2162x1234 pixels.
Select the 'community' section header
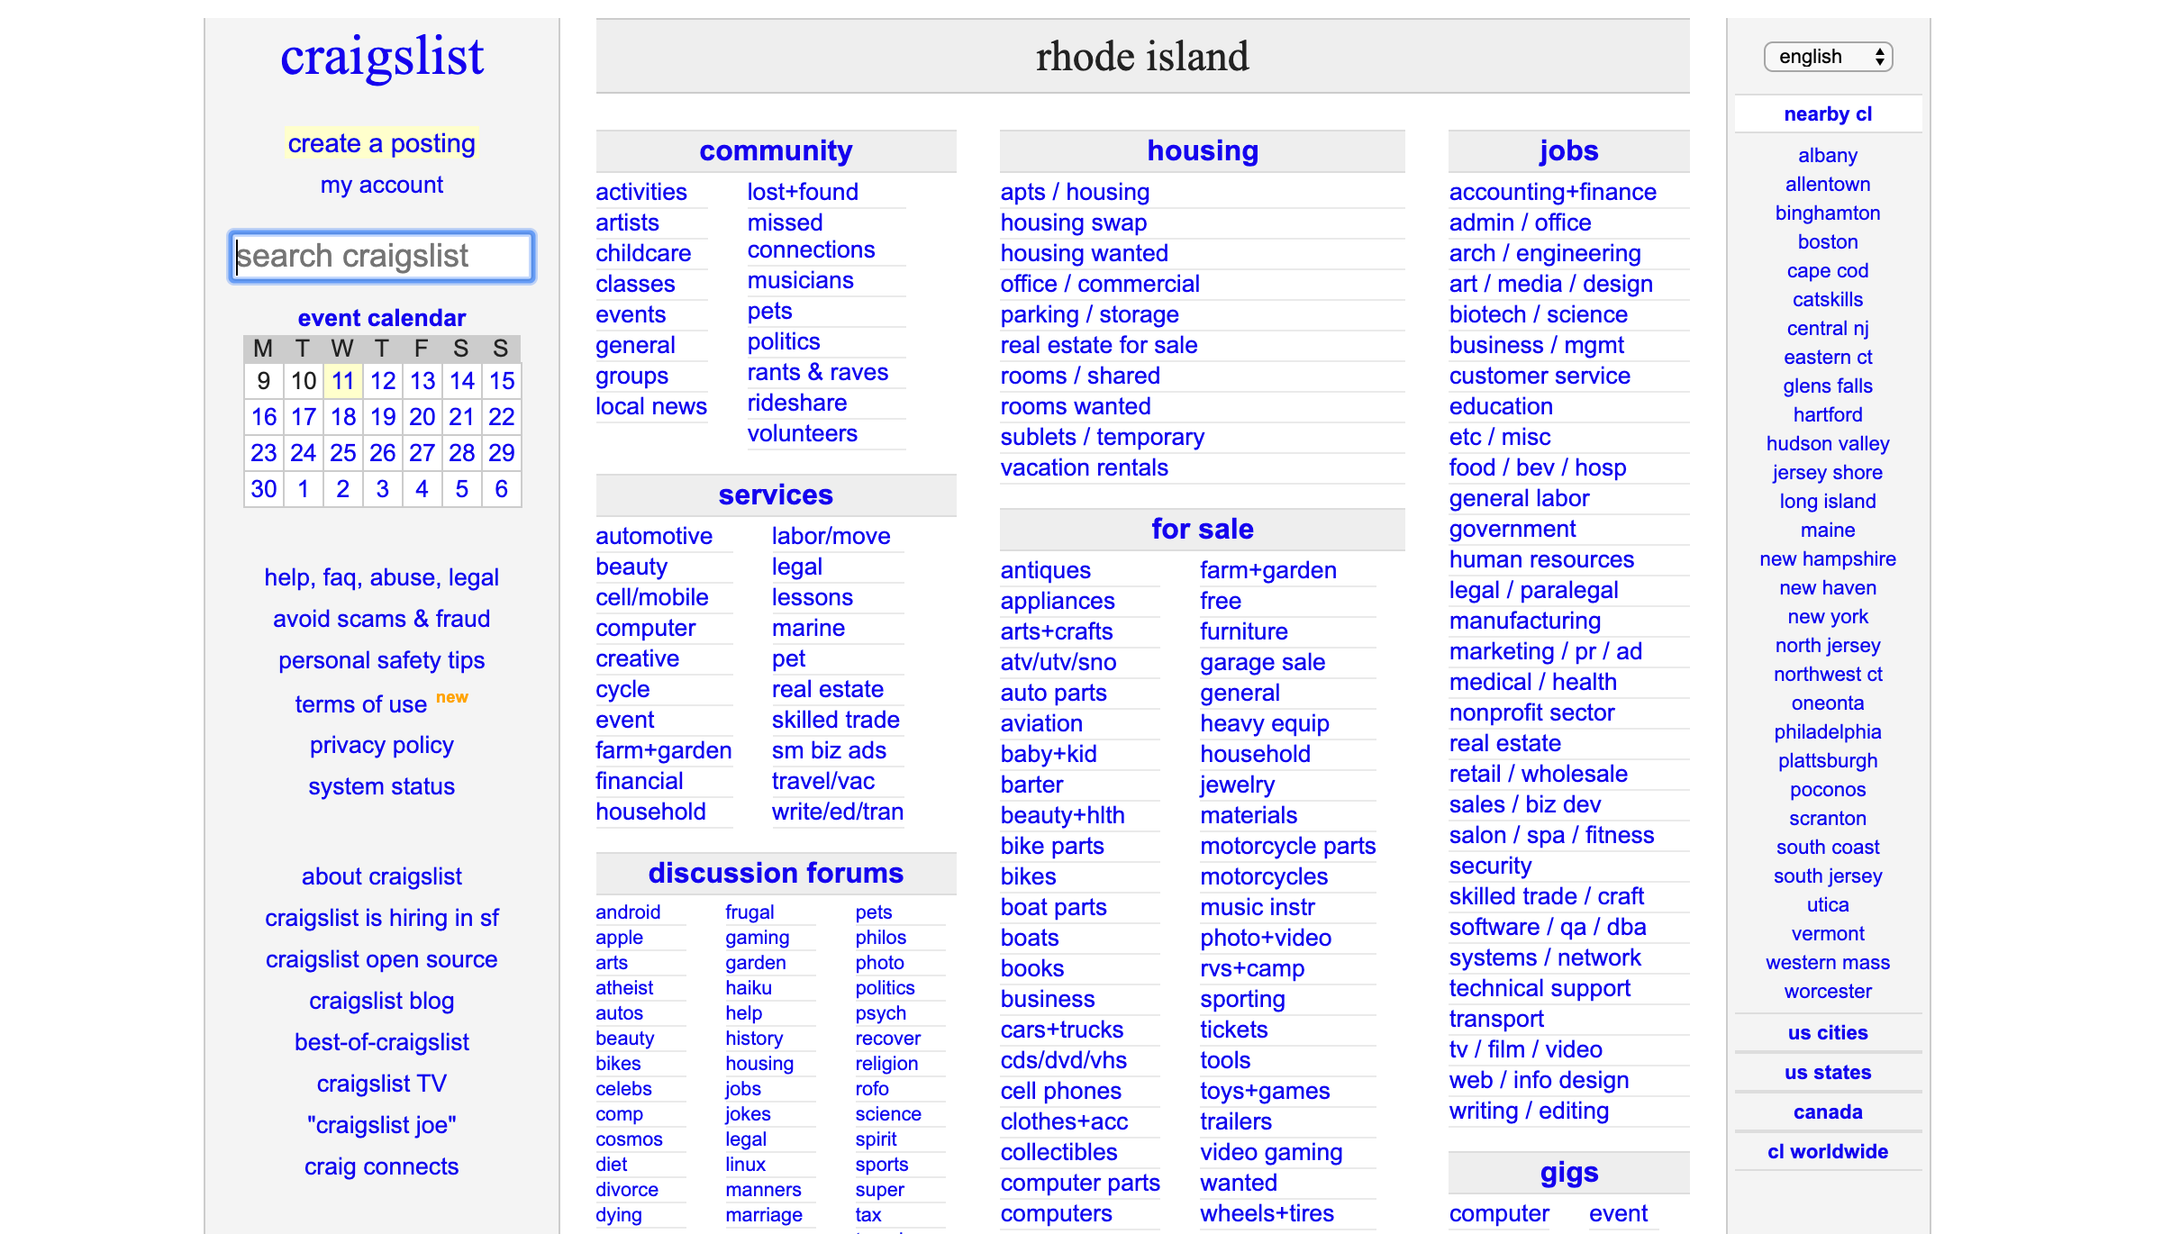[775, 149]
